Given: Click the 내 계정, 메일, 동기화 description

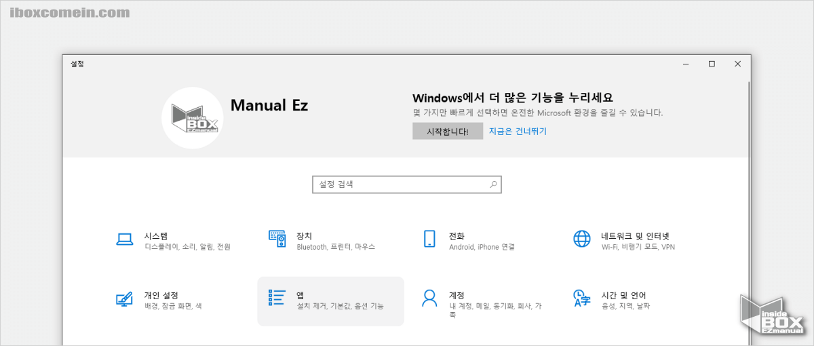Looking at the screenshot, I should pyautogui.click(x=495, y=311).
